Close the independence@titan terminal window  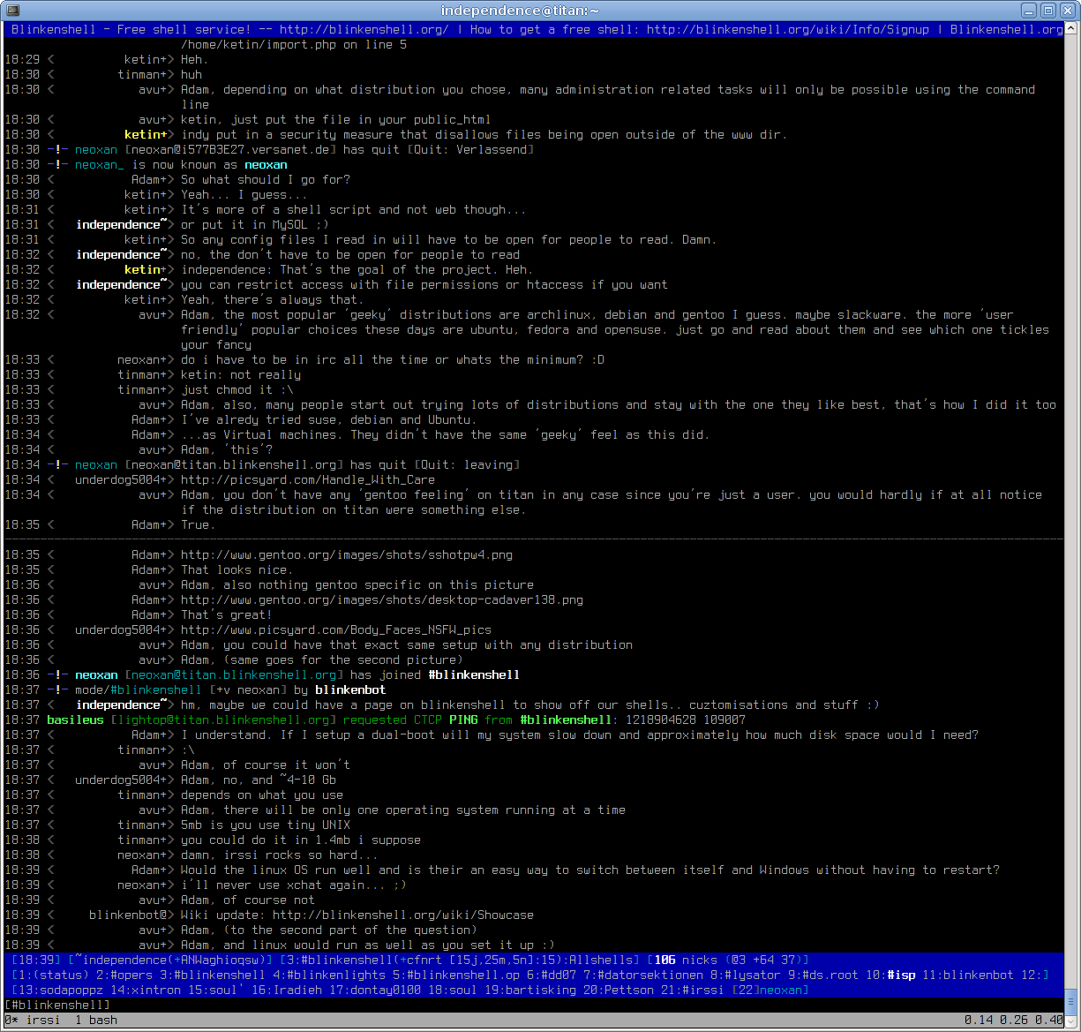1068,11
